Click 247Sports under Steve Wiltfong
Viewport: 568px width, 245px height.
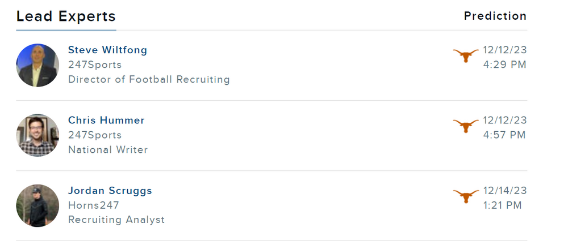click(x=95, y=65)
